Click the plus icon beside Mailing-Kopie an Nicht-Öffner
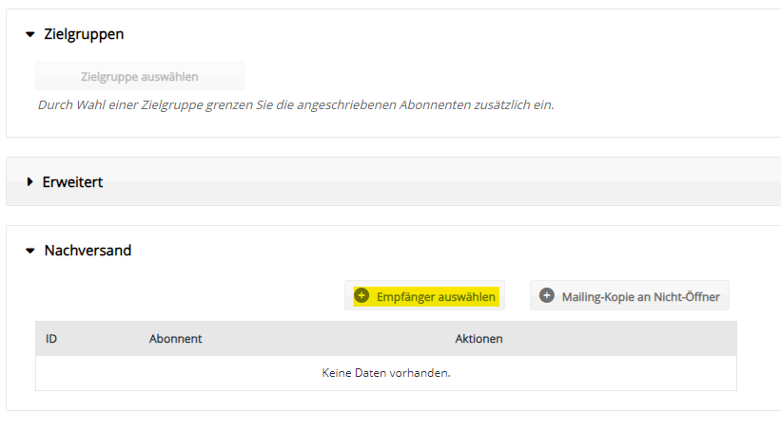Screen dimensions: 781x430 547,295
